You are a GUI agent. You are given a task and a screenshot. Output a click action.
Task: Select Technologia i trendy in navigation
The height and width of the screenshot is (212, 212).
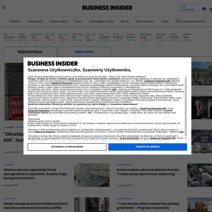point(101,21)
